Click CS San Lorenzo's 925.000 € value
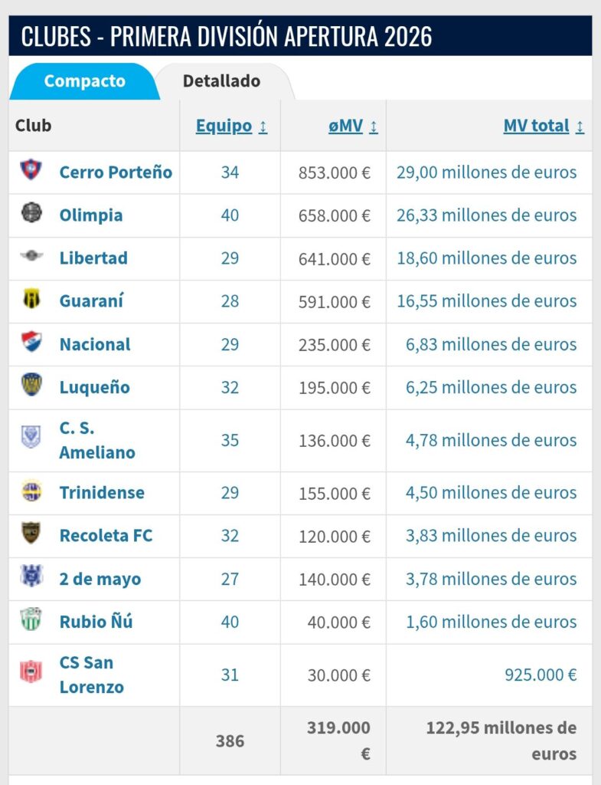 coord(540,675)
